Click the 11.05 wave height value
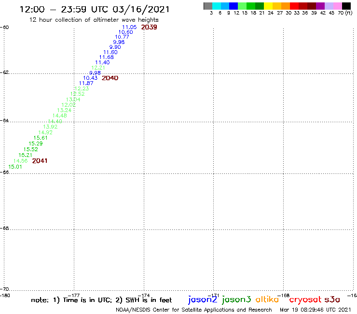The height and width of the screenshot is (314, 357). pyautogui.click(x=129, y=27)
